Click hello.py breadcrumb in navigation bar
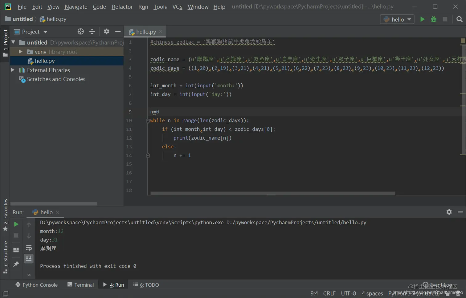Screen dimensions: 466x298 [53, 19]
